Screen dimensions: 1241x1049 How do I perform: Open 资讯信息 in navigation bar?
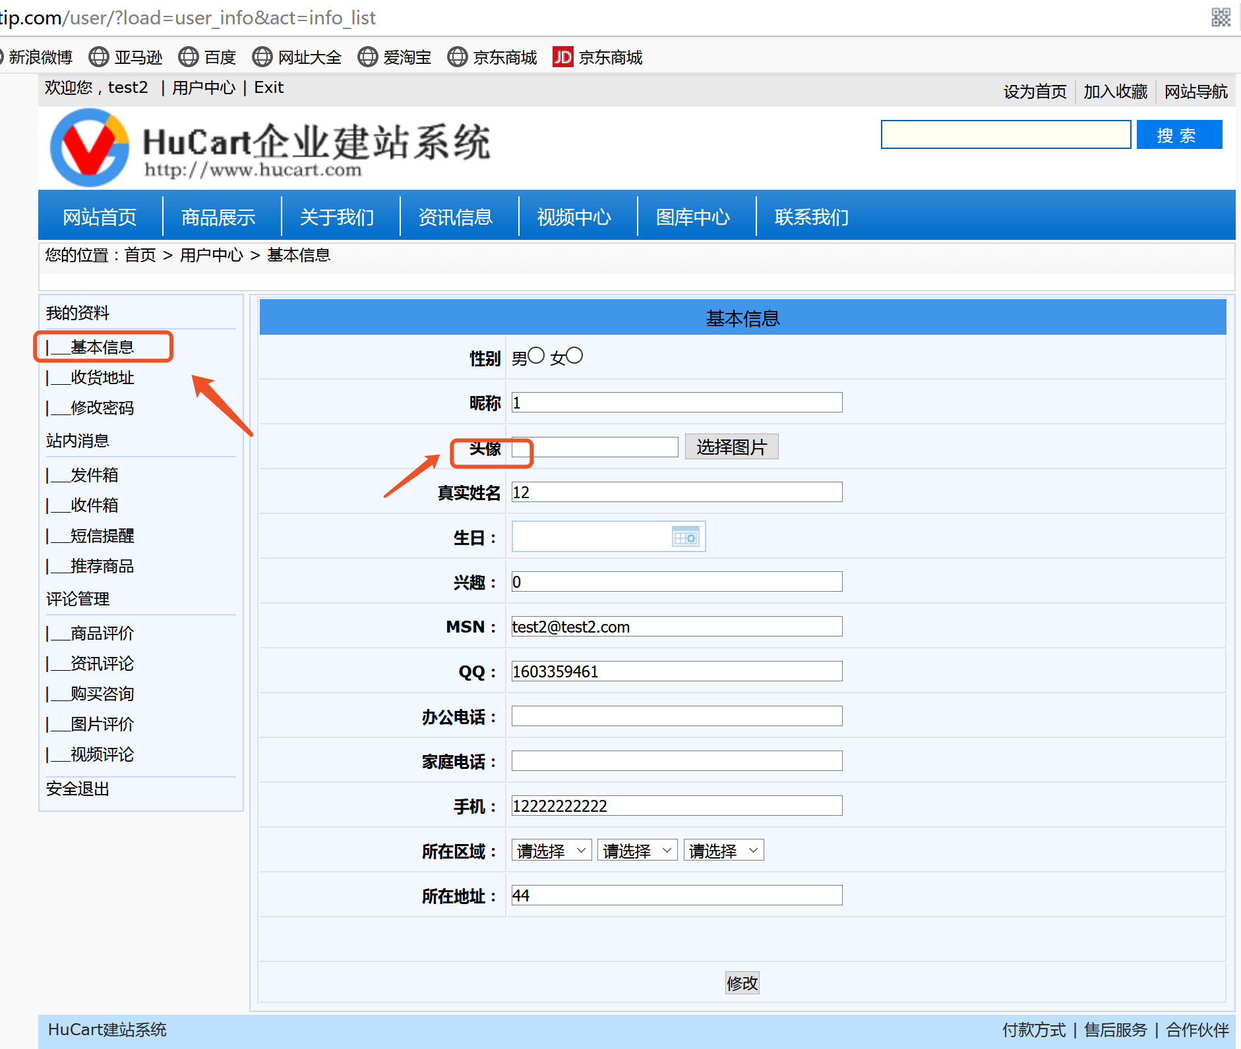pyautogui.click(x=456, y=217)
